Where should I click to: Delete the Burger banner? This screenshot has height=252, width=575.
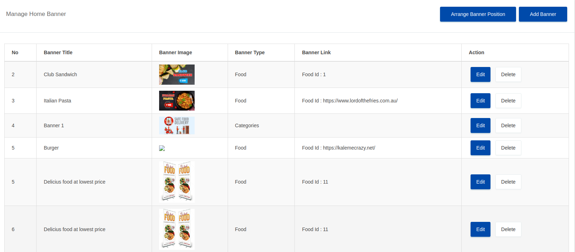click(x=508, y=148)
